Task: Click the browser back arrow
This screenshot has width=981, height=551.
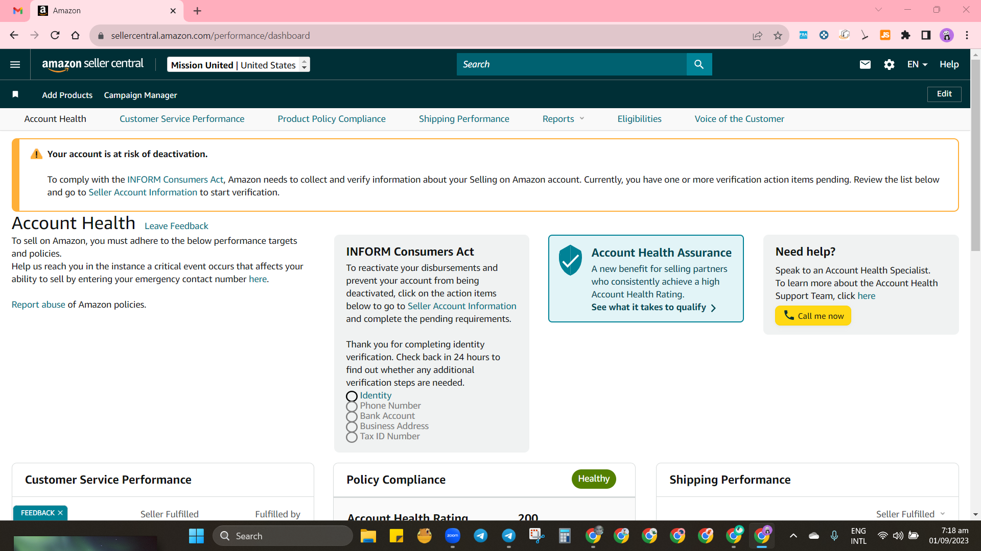Action: [14, 35]
